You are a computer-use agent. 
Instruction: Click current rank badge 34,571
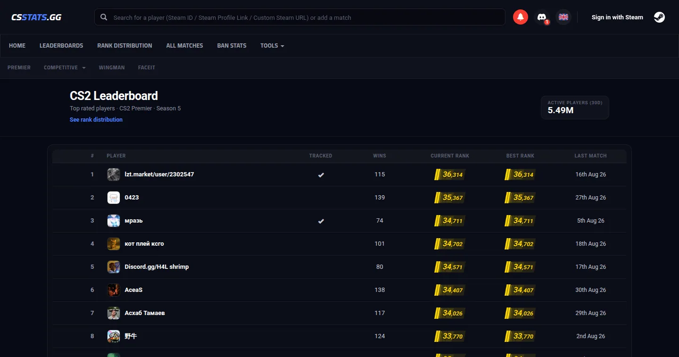point(450,267)
